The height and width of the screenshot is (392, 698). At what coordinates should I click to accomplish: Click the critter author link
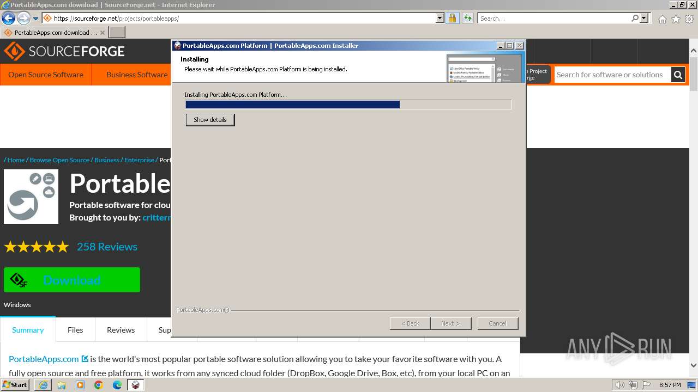pos(157,217)
